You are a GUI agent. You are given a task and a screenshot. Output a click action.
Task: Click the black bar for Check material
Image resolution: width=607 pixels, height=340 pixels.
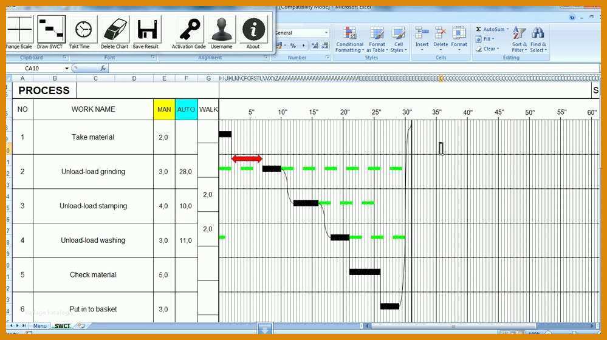pyautogui.click(x=365, y=272)
